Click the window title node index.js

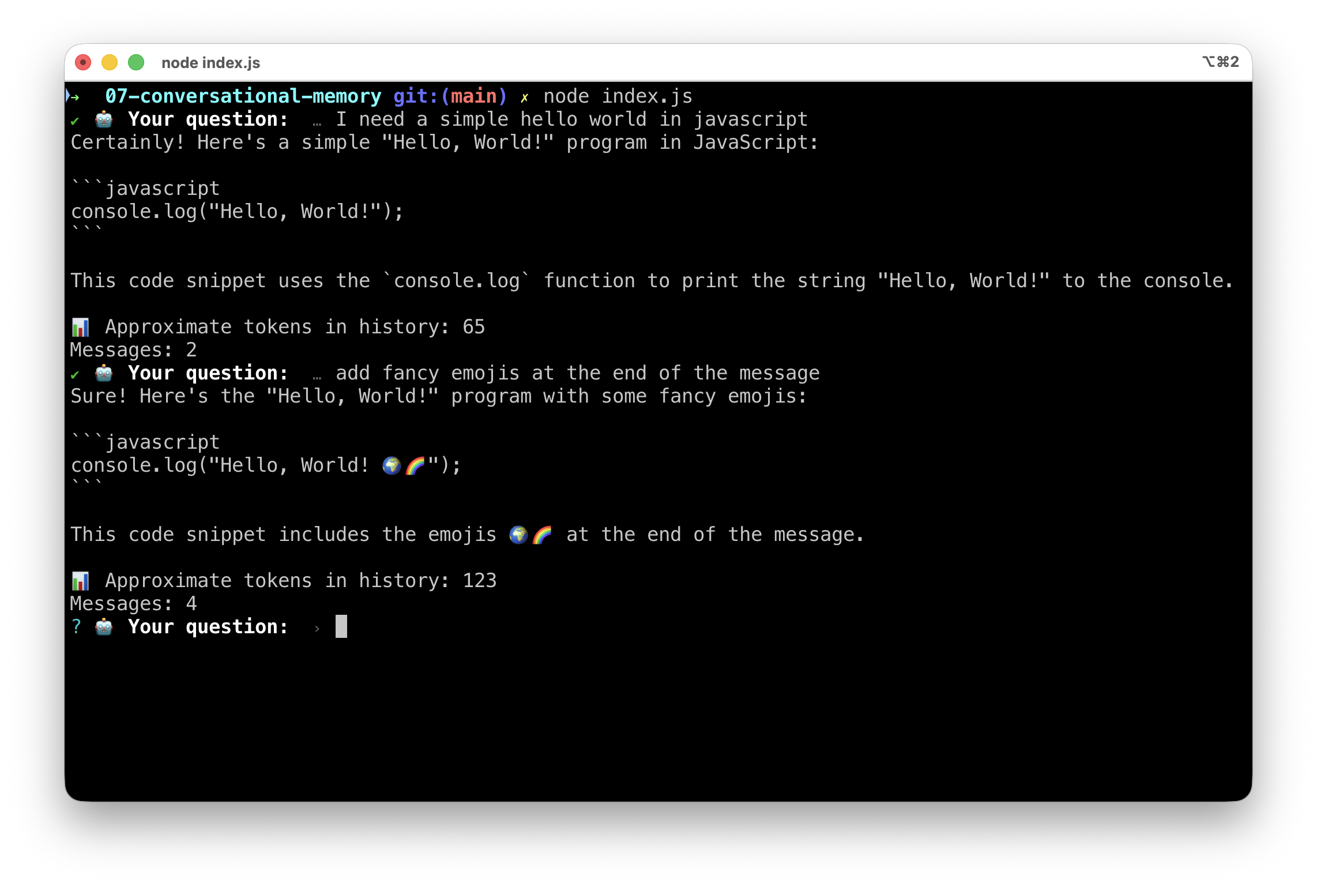210,63
